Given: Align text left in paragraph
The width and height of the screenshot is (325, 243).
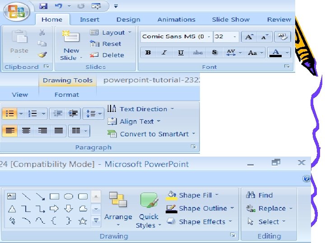Looking at the screenshot, I should tap(9, 131).
